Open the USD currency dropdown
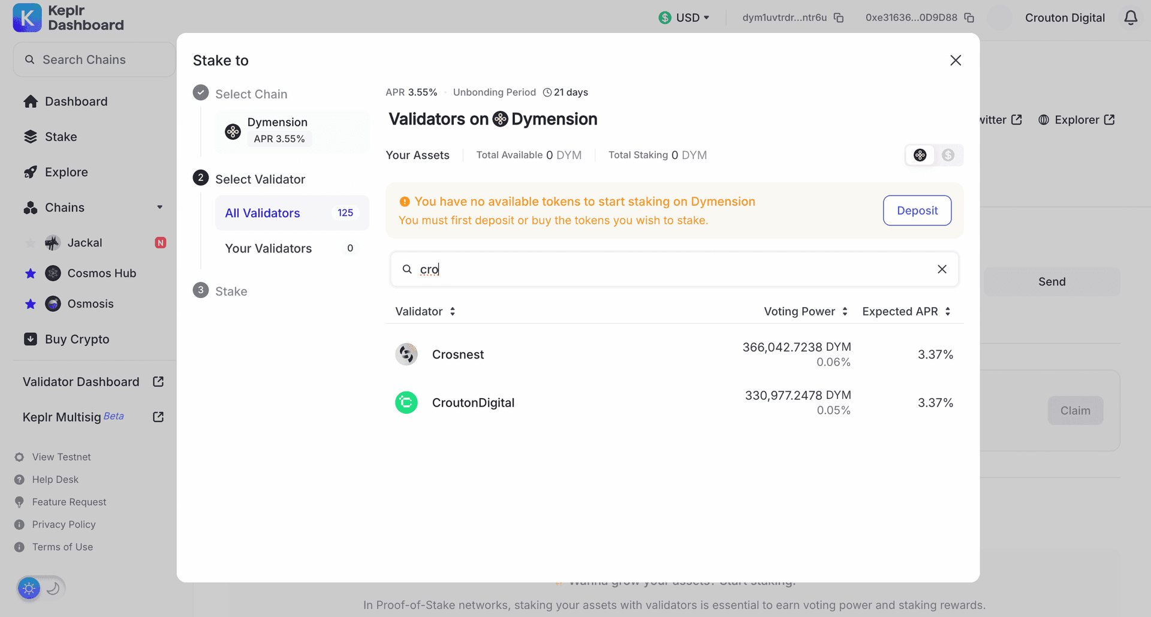This screenshot has width=1151, height=617. point(684,18)
